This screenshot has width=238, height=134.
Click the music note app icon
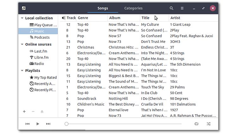(x=24, y=8)
